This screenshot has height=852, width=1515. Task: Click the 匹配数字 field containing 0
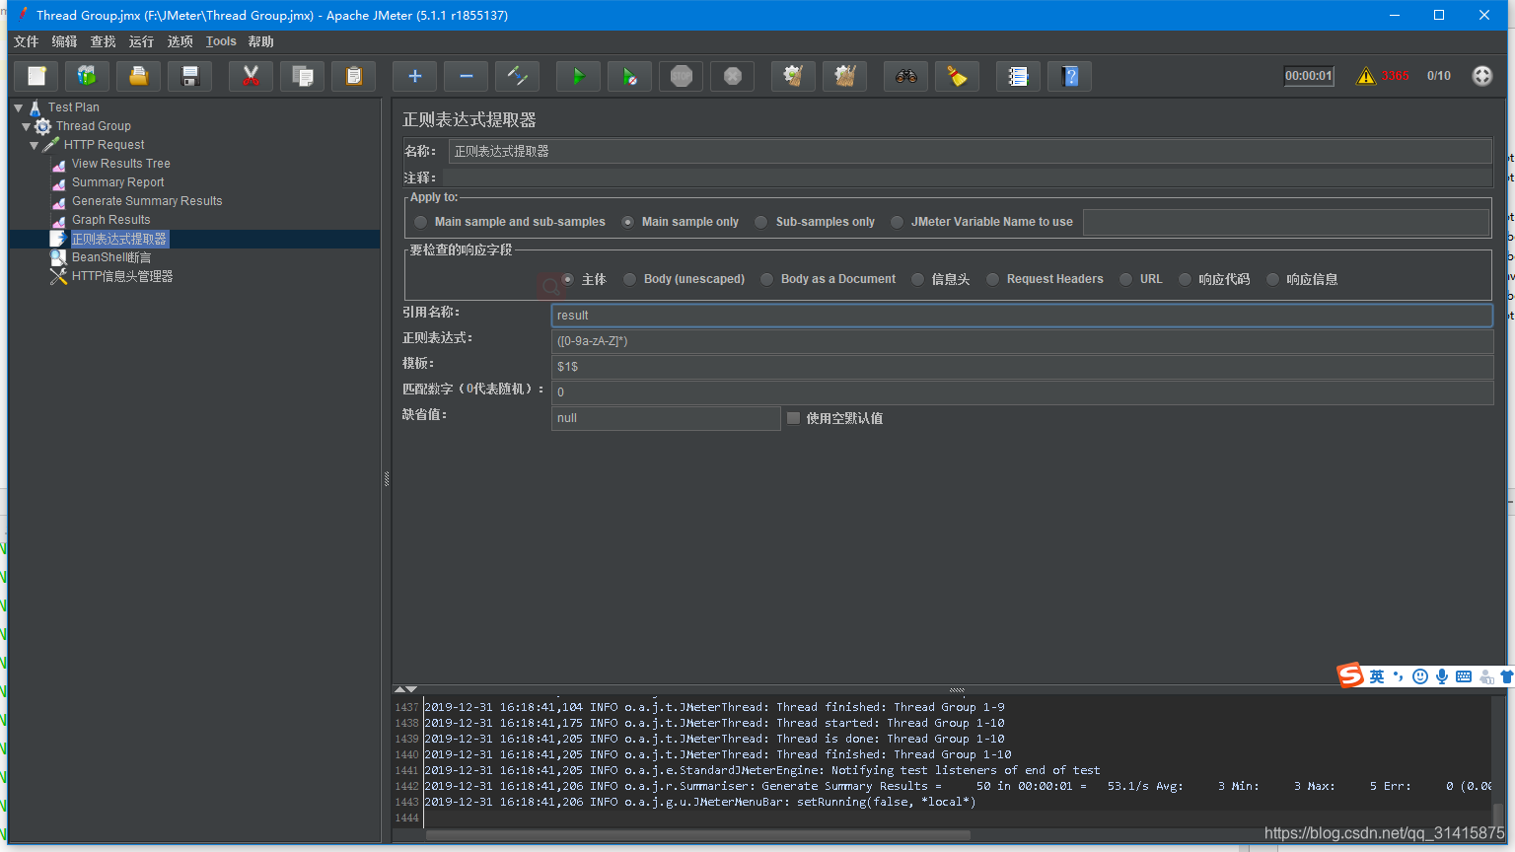click(1022, 392)
